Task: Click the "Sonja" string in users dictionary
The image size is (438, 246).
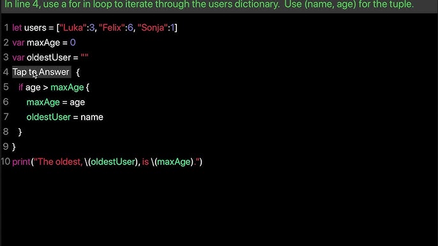Action: pyautogui.click(x=153, y=27)
